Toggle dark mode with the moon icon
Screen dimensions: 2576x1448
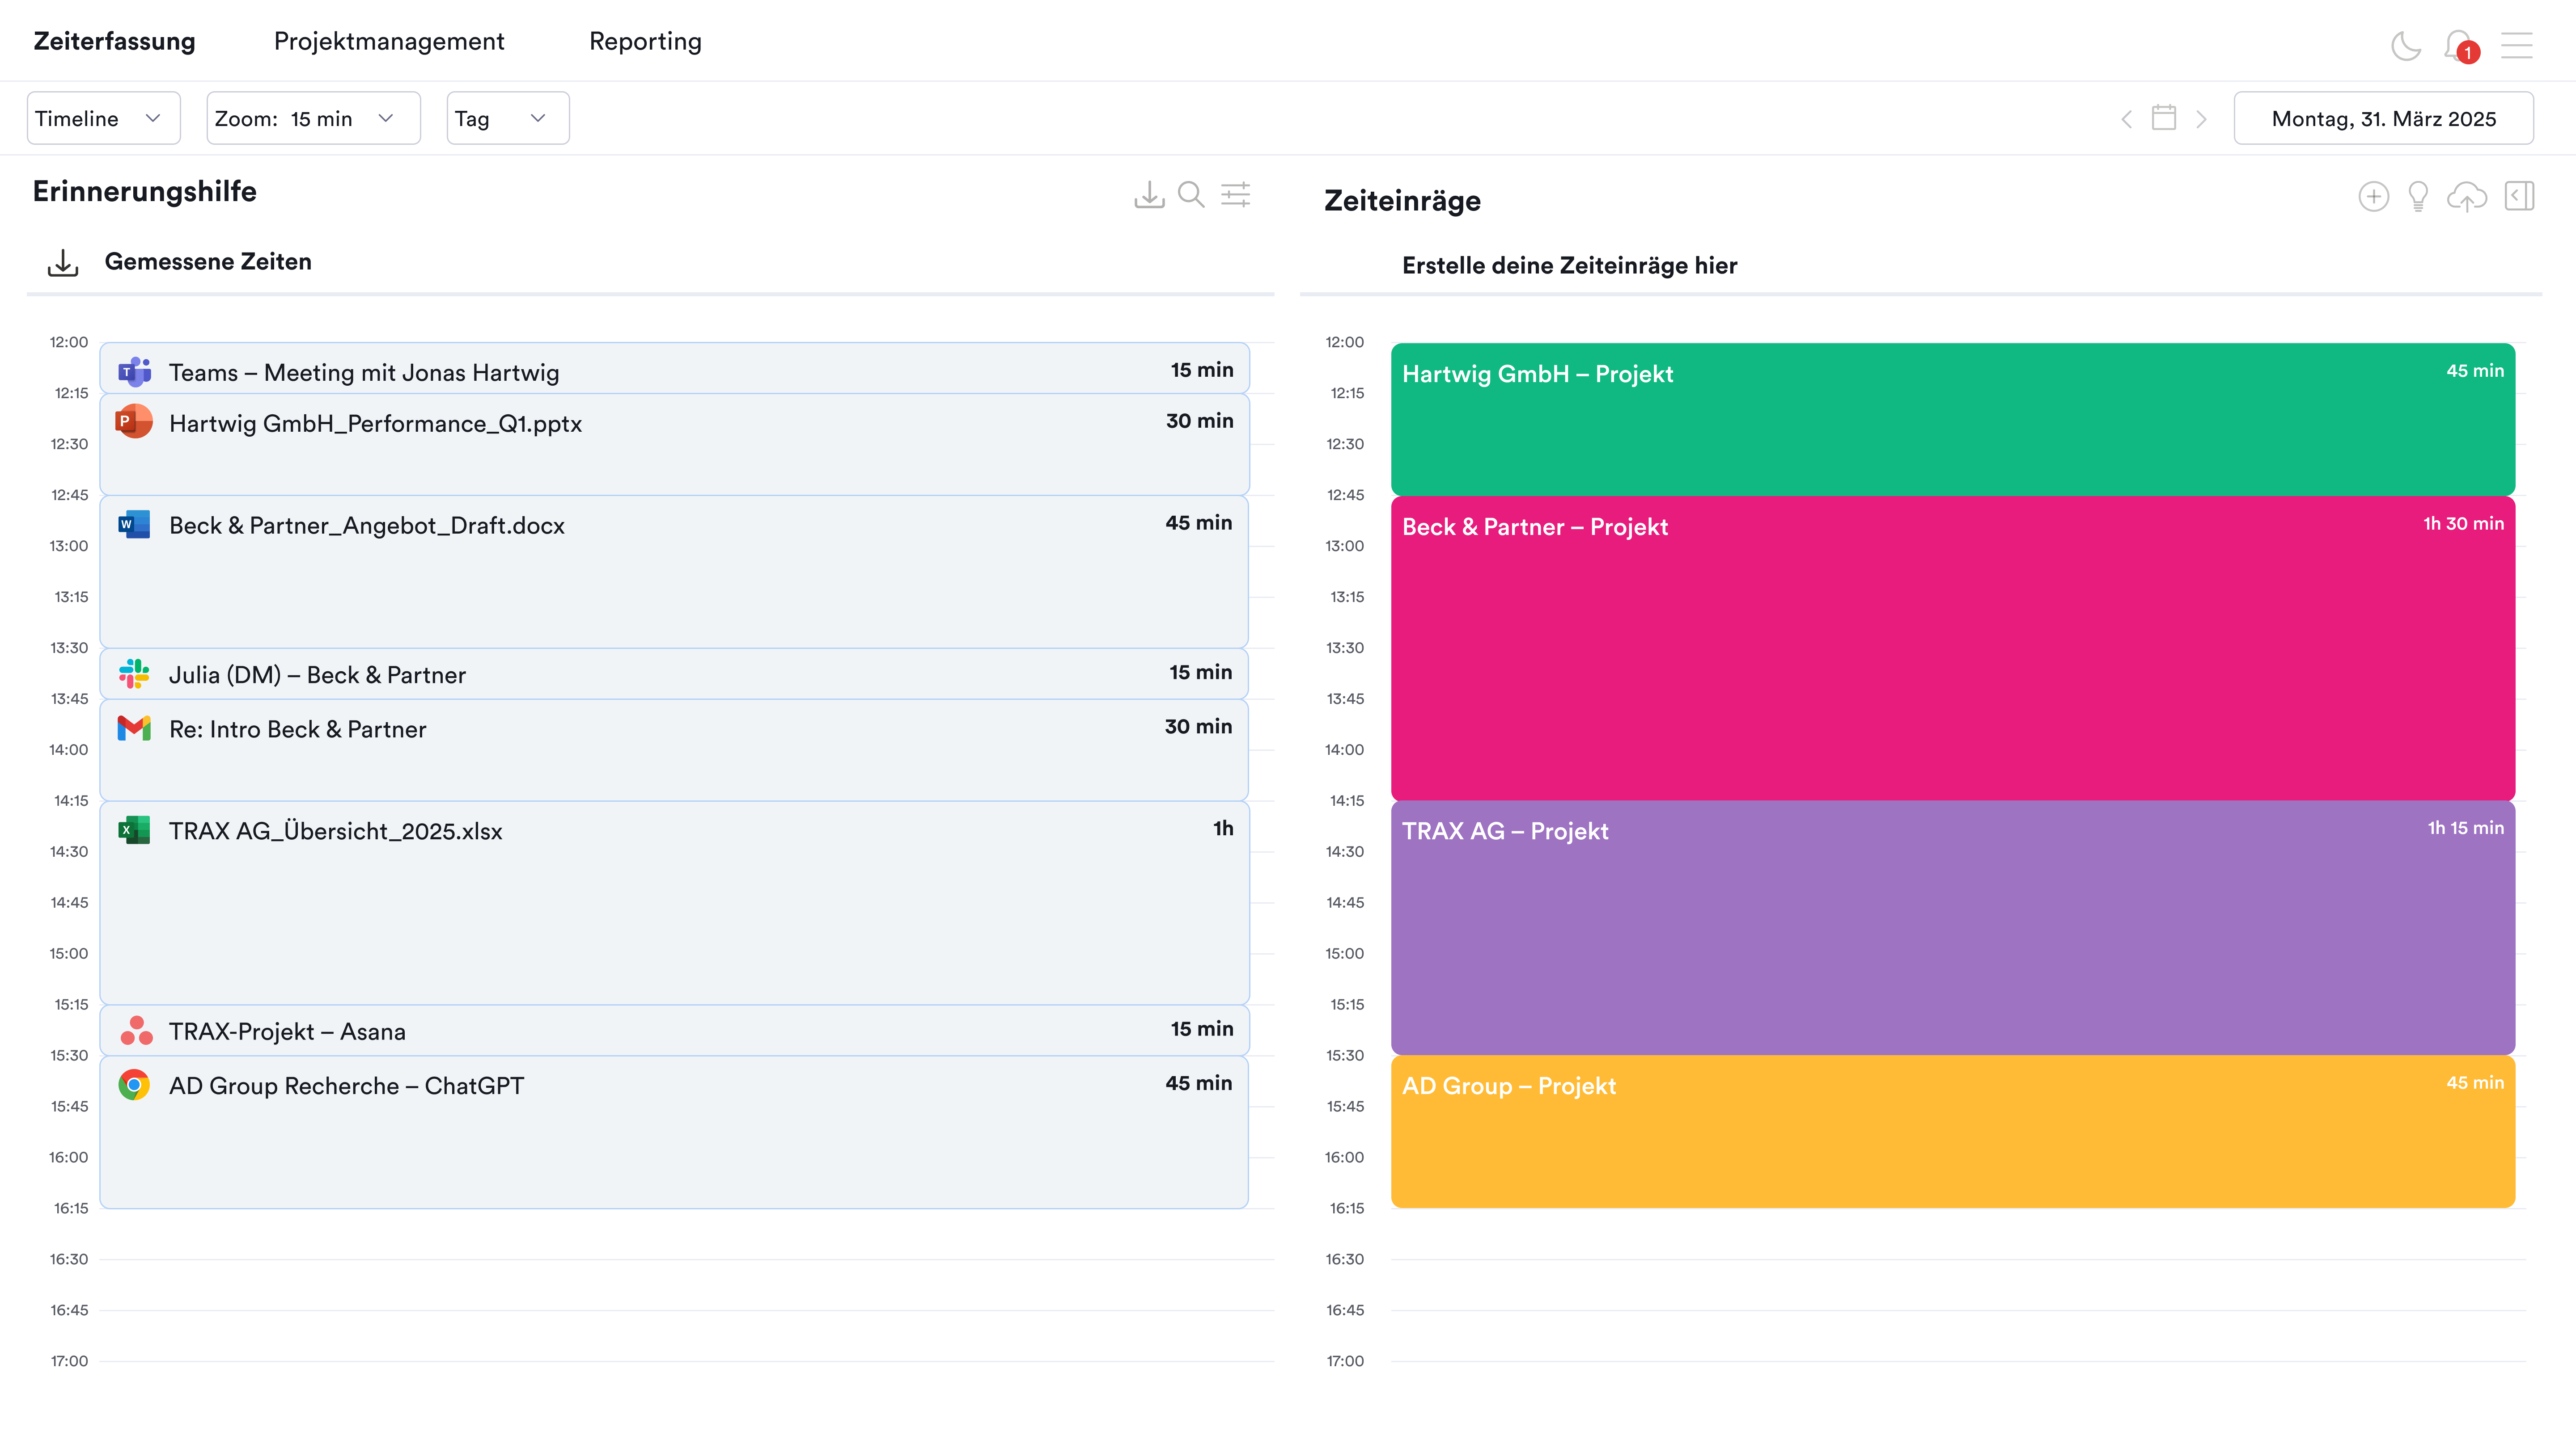(2405, 45)
